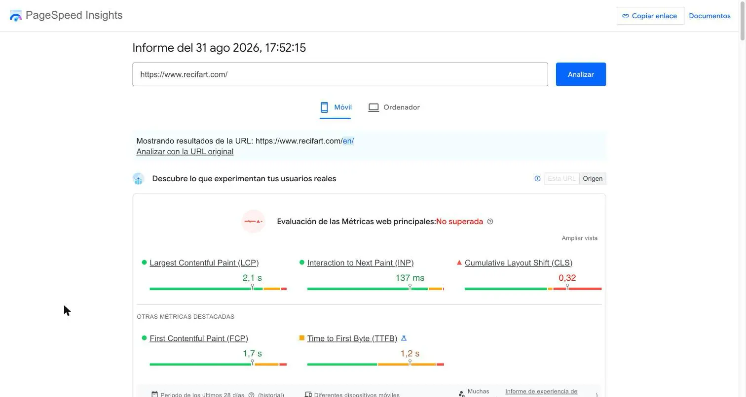
Task: Click the green dot beside FCP
Action: pos(144,338)
